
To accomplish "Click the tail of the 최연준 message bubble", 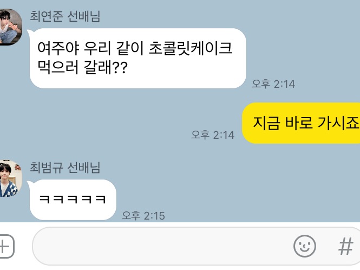I will click(29, 32).
